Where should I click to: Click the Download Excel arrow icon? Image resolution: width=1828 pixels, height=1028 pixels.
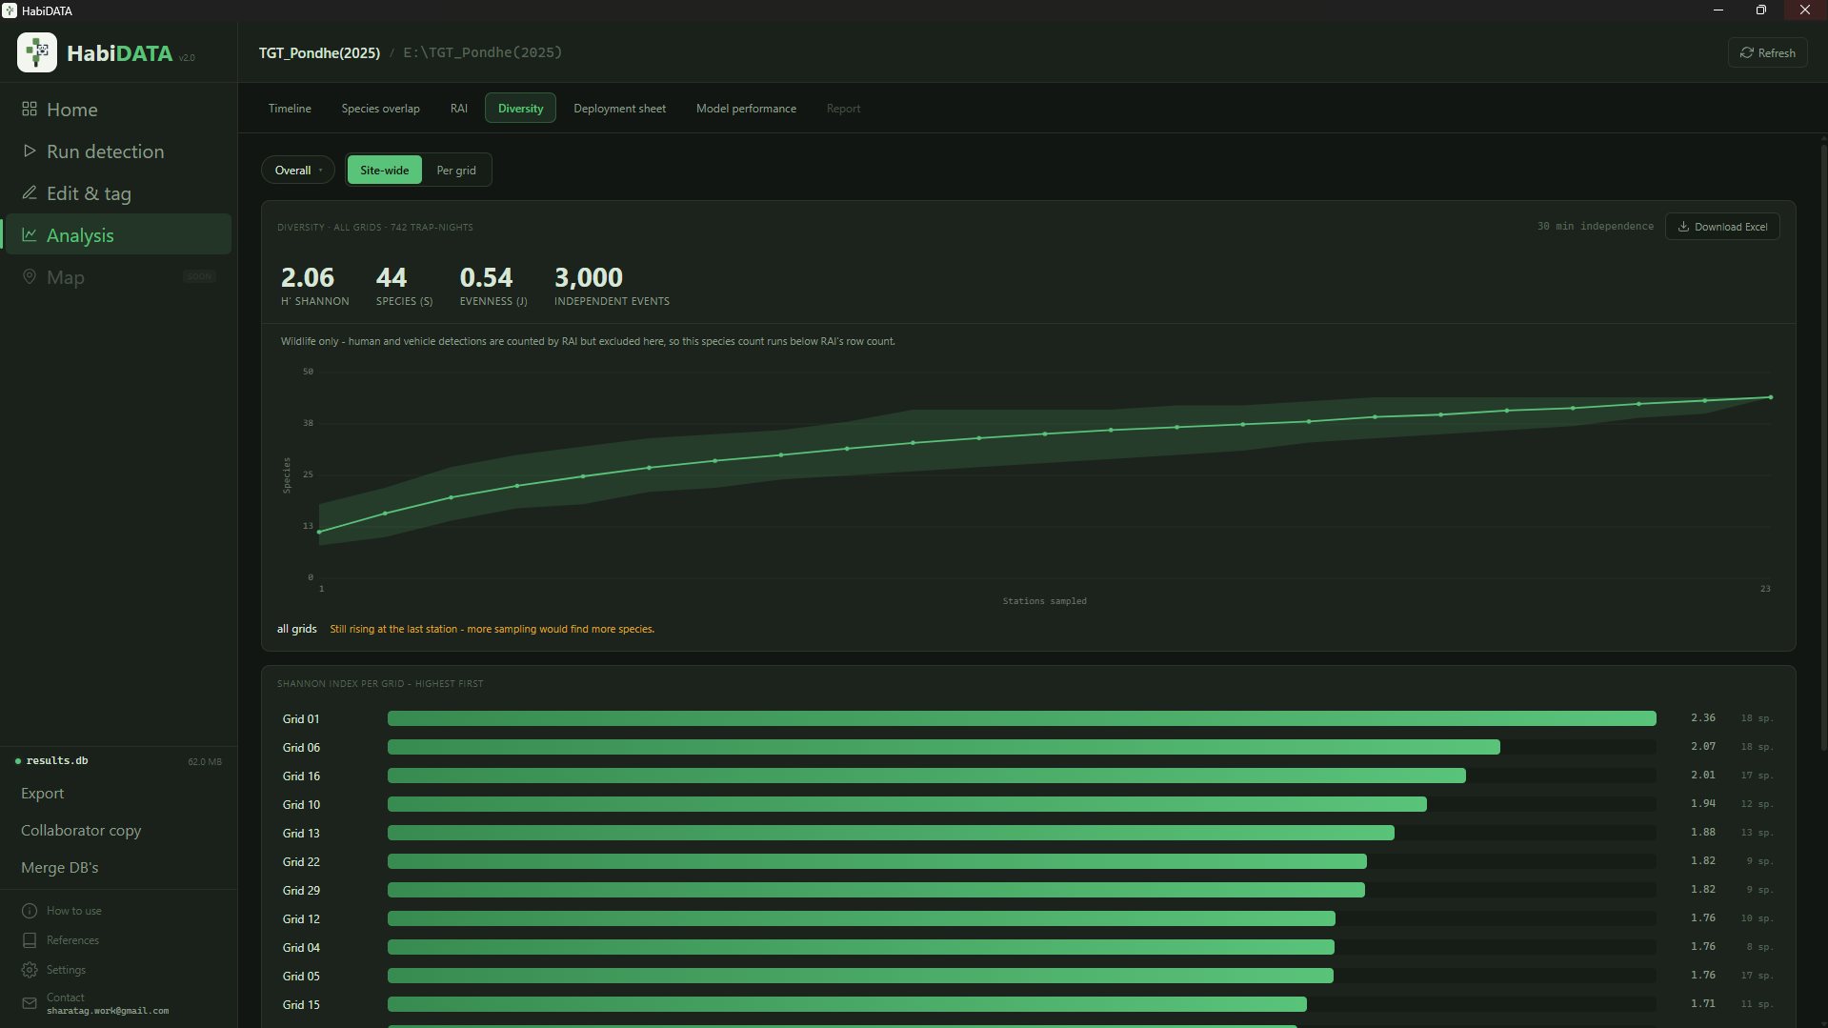point(1683,227)
